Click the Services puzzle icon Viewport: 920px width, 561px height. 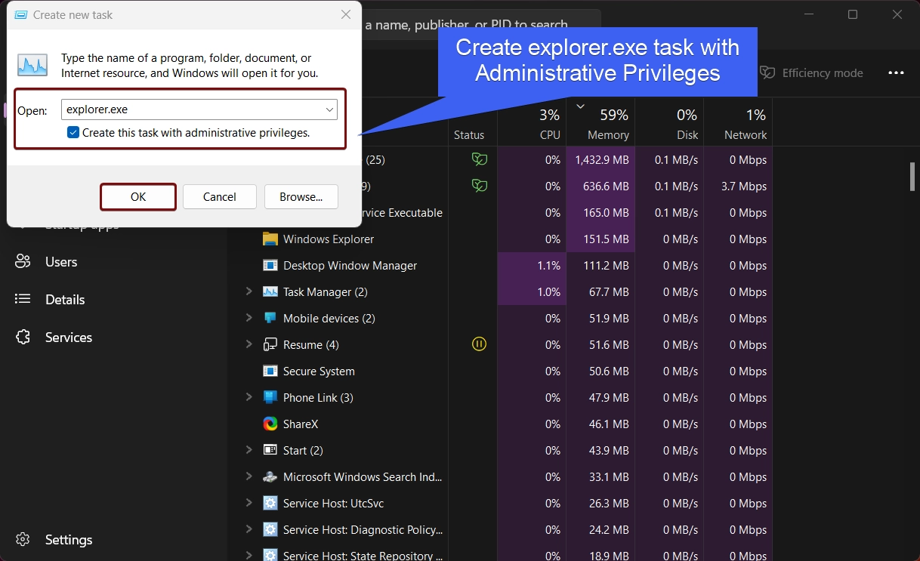23,338
